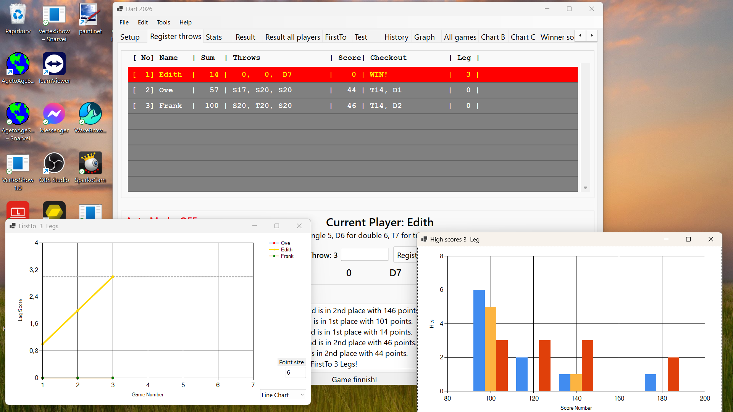Switch to the Graph tab
The width and height of the screenshot is (733, 412).
[424, 37]
